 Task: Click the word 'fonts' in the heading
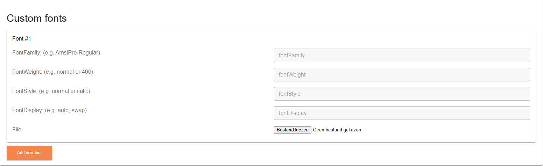(56, 18)
